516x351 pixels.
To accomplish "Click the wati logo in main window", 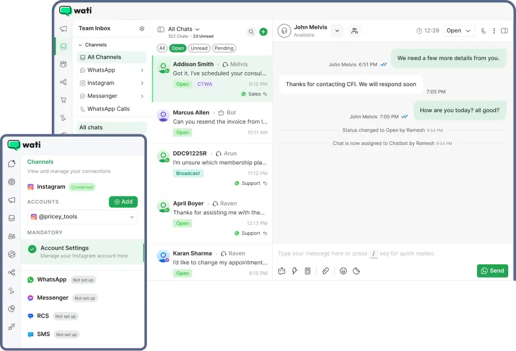I will [75, 11].
